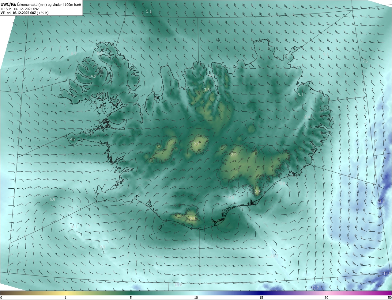392x300 pixels.
Task: Click the "VT: þri. 16.12.2025 00Z (+39 h)" line
Action: 24,13
